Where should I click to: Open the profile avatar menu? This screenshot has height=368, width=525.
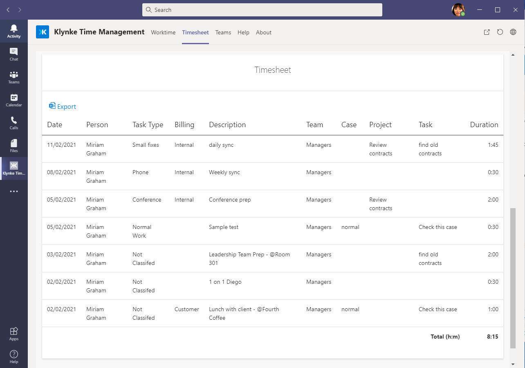(x=458, y=10)
